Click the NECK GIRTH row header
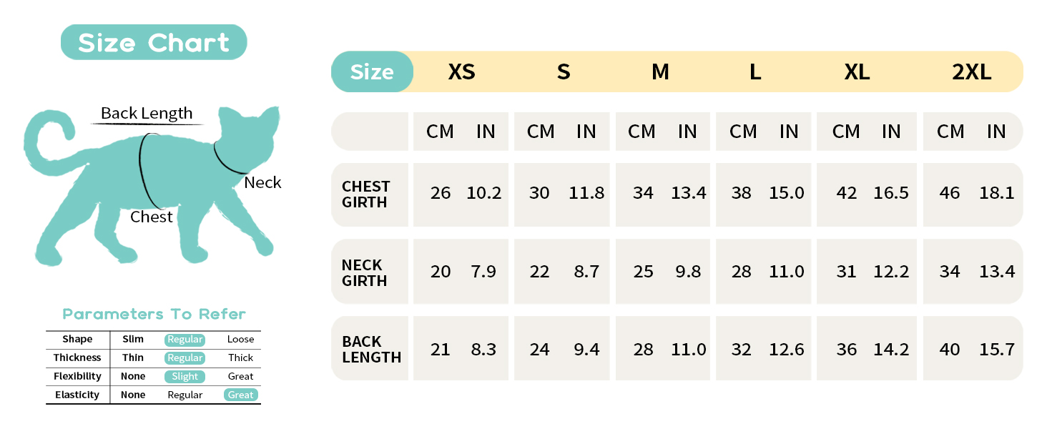 364,272
